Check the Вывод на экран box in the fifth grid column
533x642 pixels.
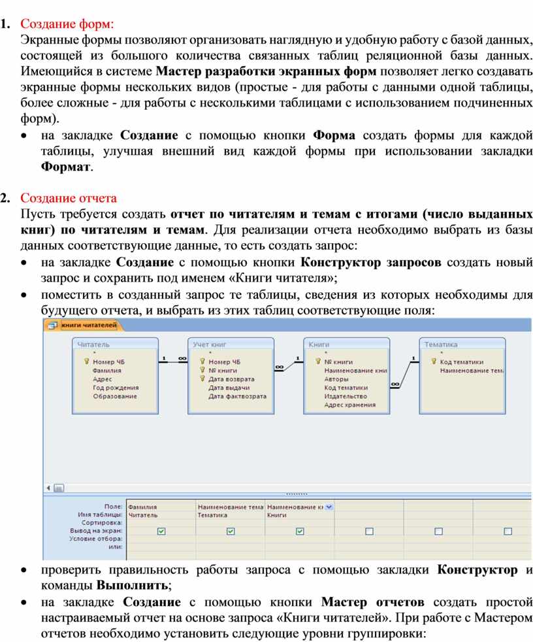click(x=438, y=531)
